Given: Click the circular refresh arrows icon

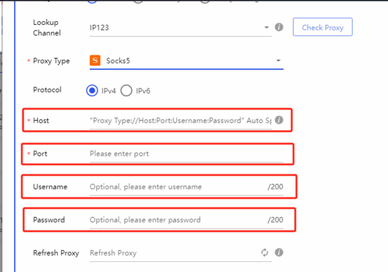Looking at the screenshot, I should tap(265, 253).
